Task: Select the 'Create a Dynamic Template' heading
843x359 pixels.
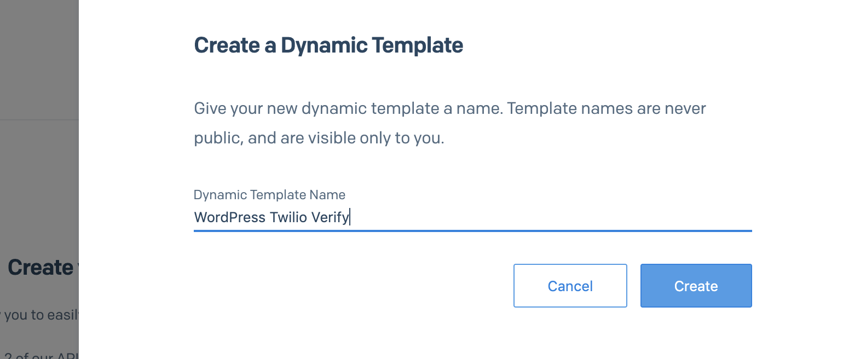Action: coord(328,45)
